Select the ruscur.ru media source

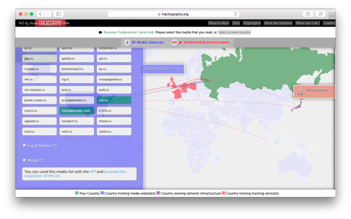click(x=39, y=110)
